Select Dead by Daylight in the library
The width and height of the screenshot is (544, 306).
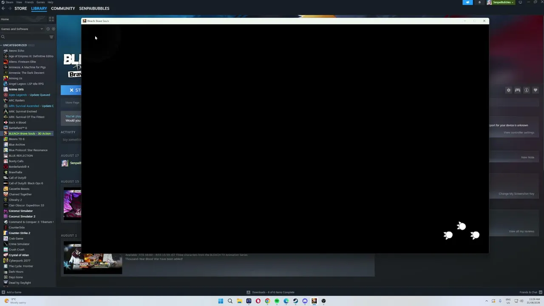pos(20,283)
